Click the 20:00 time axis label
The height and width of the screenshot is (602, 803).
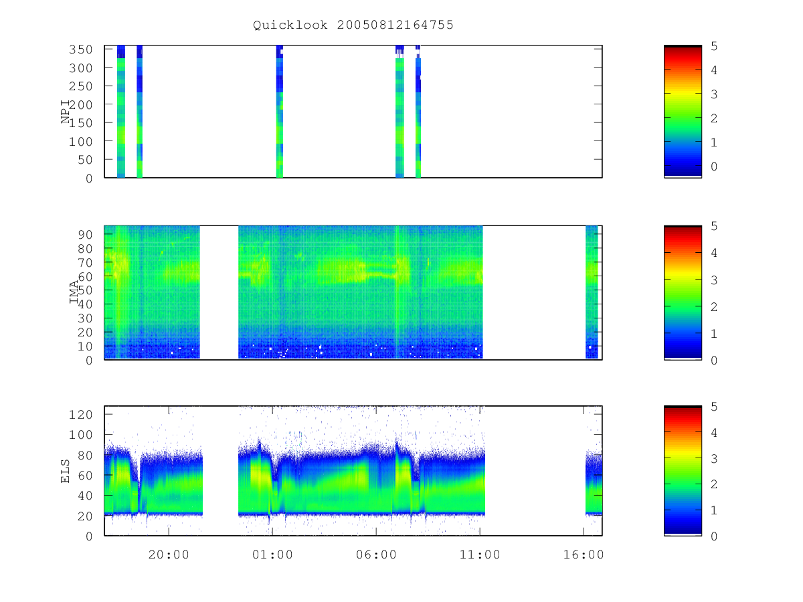pyautogui.click(x=168, y=555)
